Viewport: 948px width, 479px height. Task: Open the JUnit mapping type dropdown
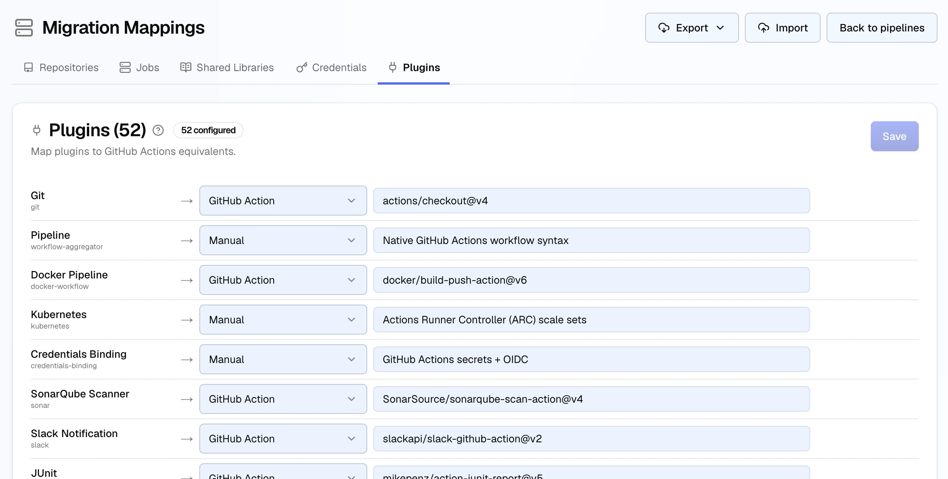coord(283,472)
